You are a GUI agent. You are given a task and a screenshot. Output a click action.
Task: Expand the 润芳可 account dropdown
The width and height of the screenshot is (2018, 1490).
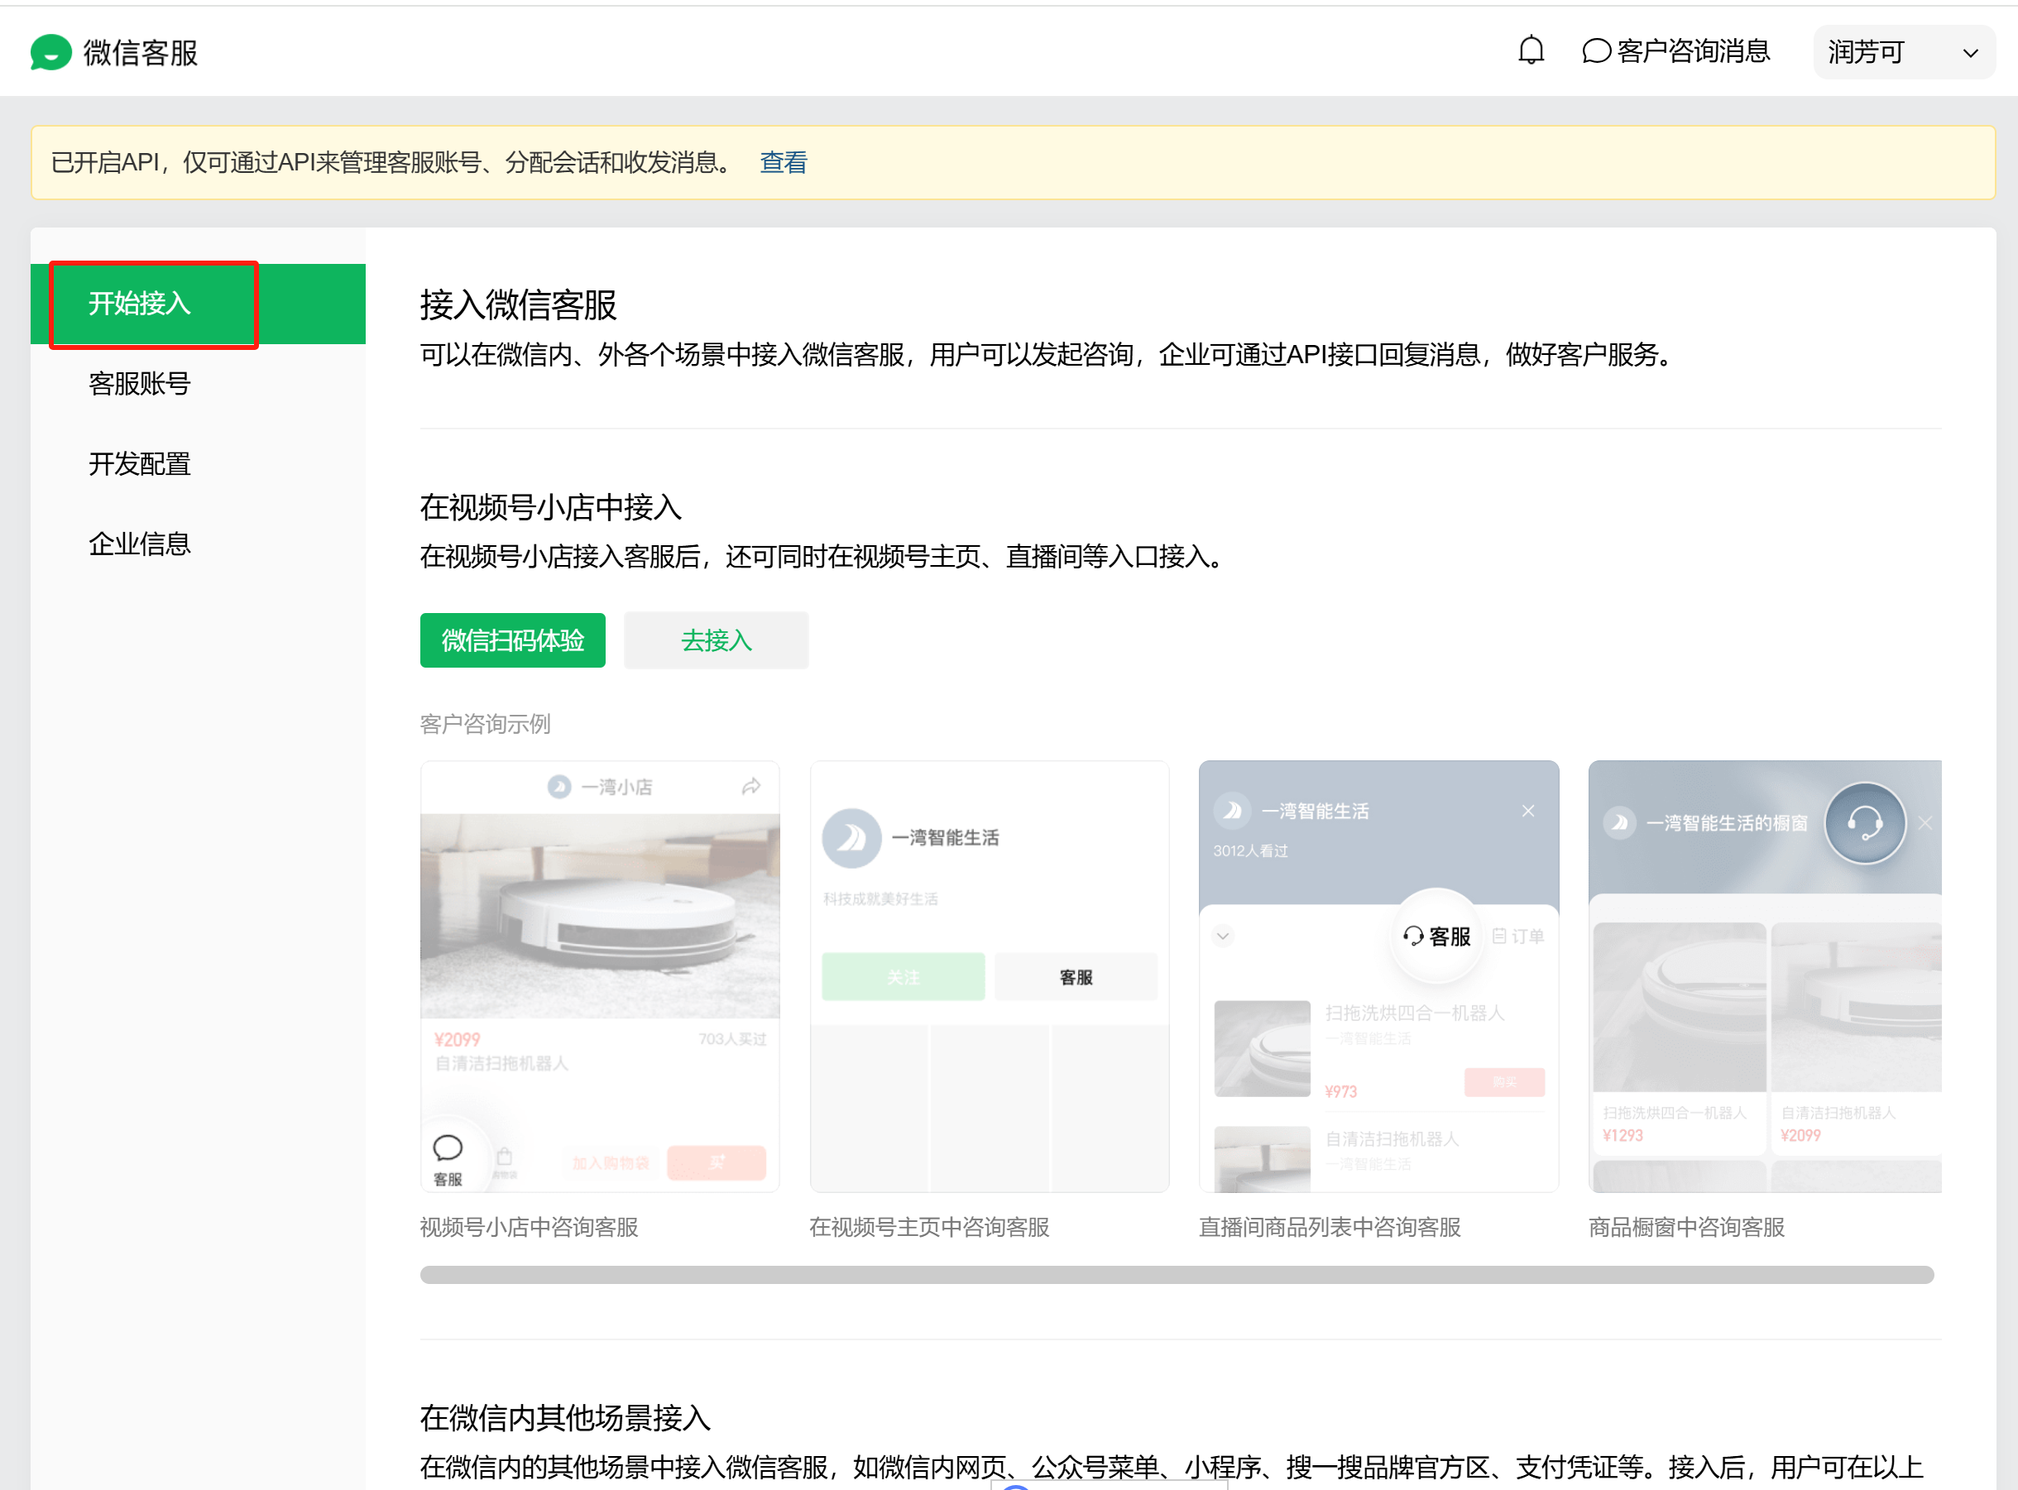pyautogui.click(x=1904, y=52)
